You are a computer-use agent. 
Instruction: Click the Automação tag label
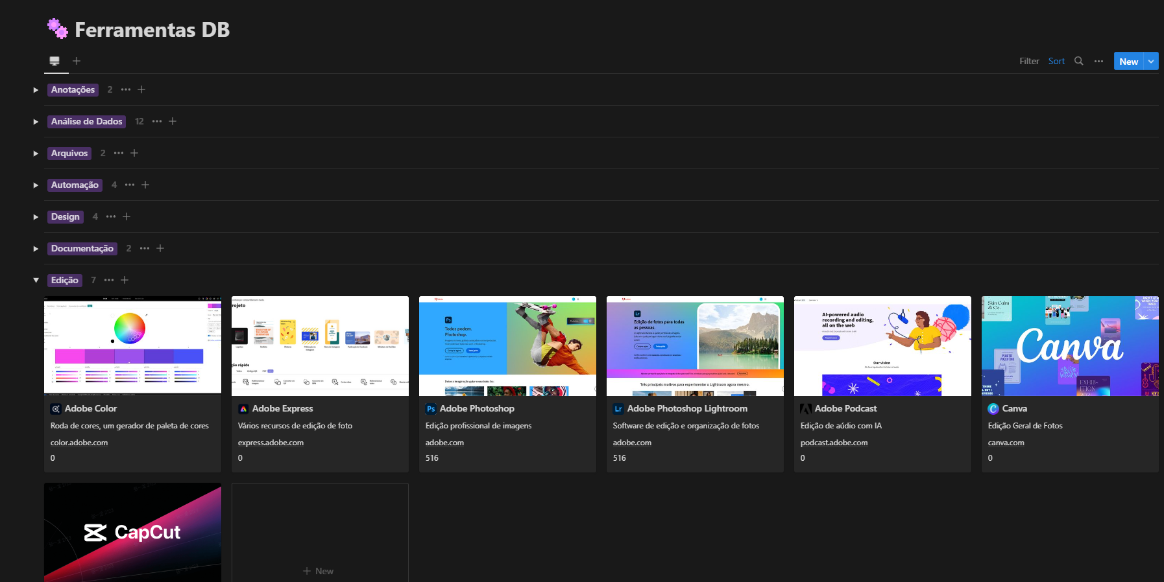(x=75, y=185)
